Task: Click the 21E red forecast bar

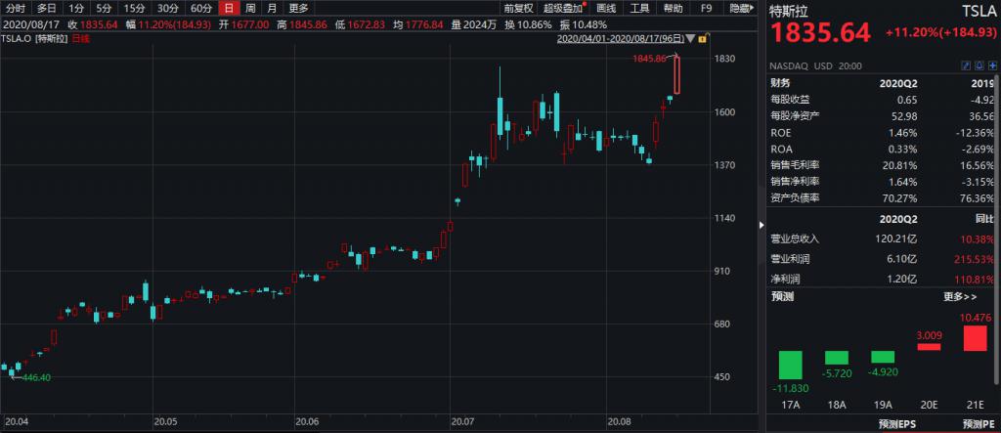Action: pyautogui.click(x=975, y=338)
